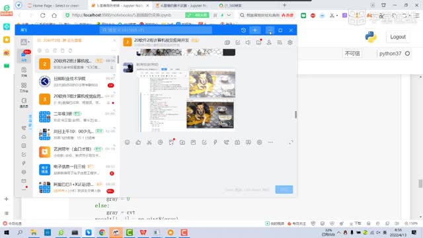Image resolution: width=423 pixels, height=238 pixels.
Task: Open the group members icon in chat header
Action: (x=269, y=42)
